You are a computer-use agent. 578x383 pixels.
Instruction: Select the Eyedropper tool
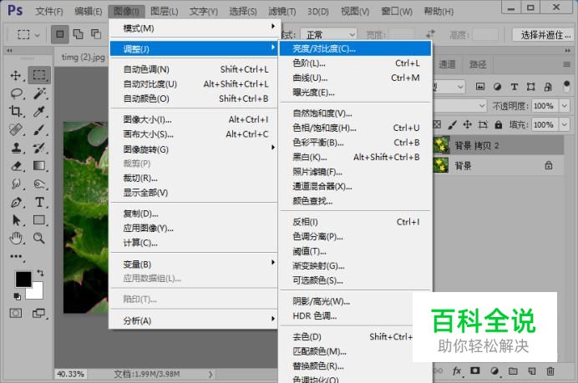[x=39, y=111]
